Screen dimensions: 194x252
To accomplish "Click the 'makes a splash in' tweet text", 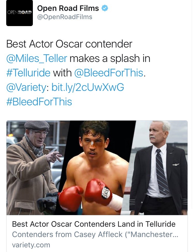I will click(110, 58).
